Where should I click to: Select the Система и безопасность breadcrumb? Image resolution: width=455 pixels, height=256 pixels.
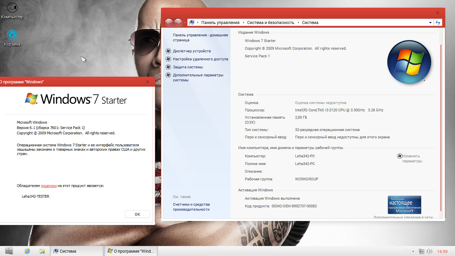click(x=270, y=23)
